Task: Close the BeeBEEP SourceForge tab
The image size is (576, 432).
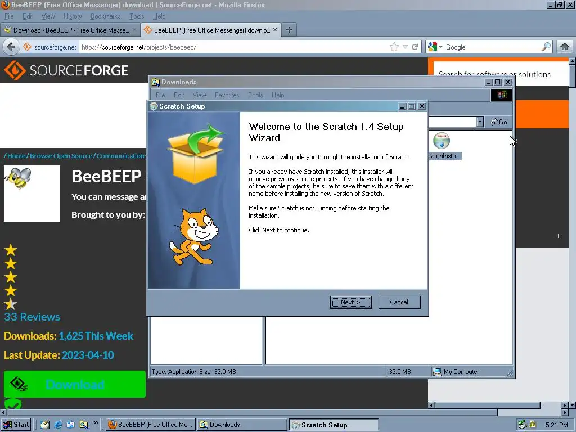Action: click(274, 30)
